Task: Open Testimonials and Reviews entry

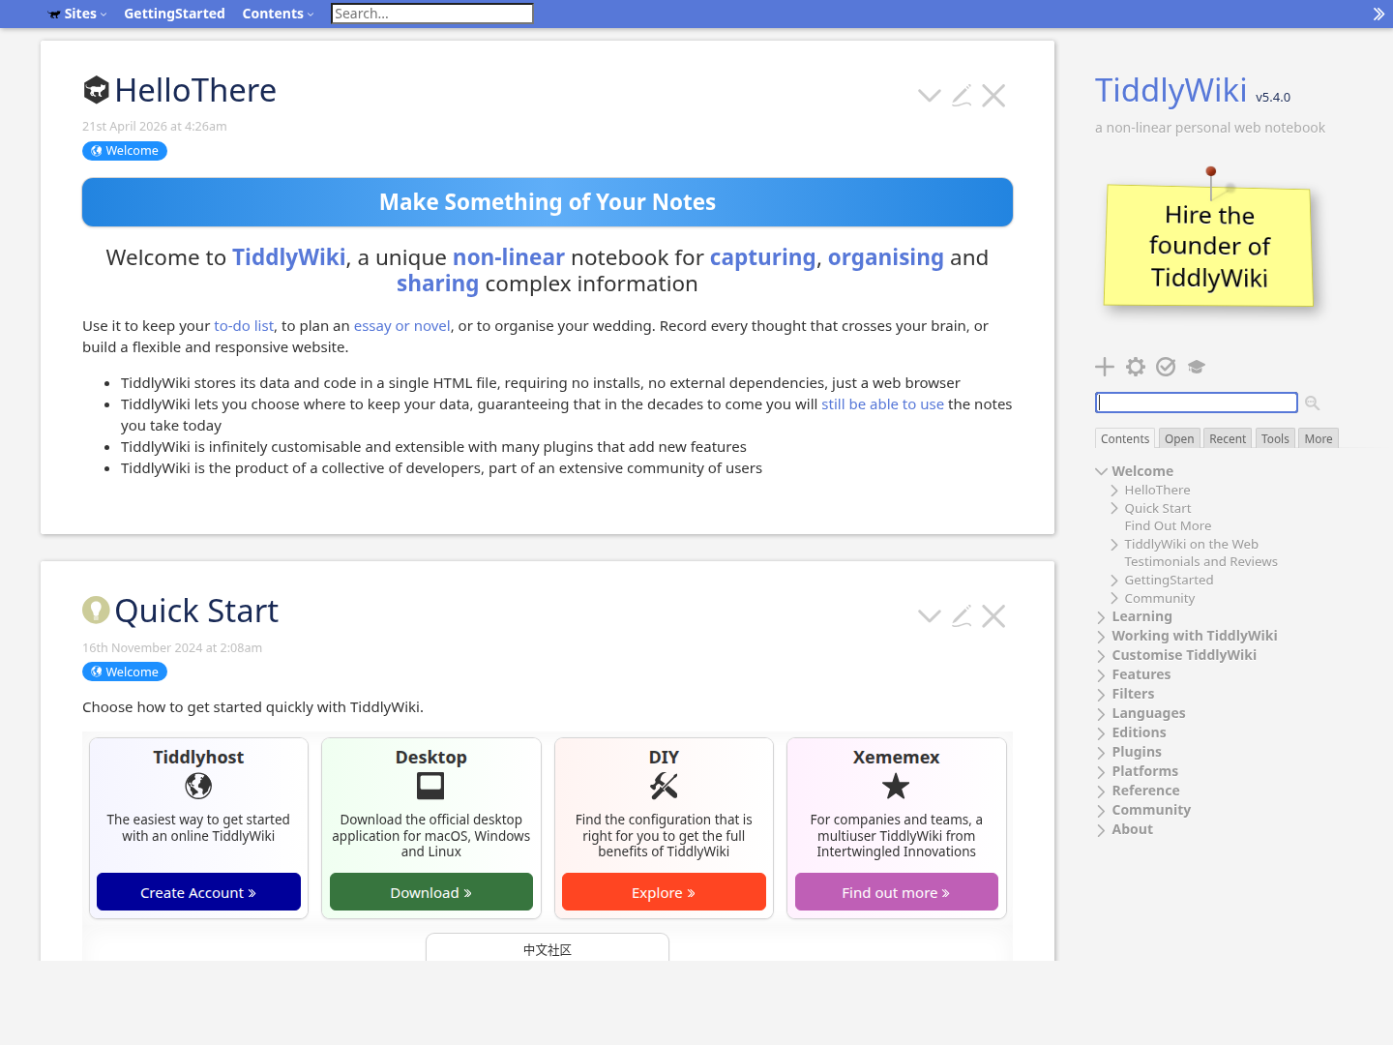Action: (x=1200, y=561)
